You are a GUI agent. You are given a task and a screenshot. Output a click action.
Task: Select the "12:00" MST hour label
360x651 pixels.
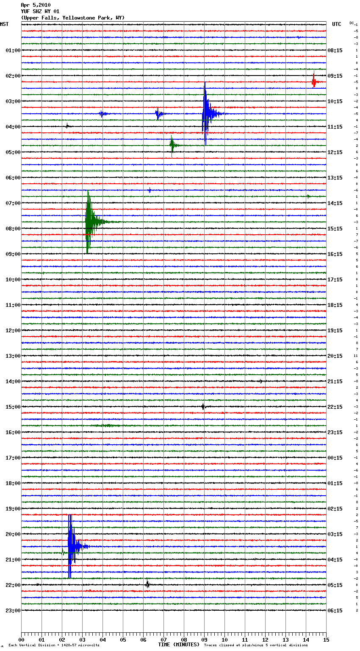click(13, 331)
